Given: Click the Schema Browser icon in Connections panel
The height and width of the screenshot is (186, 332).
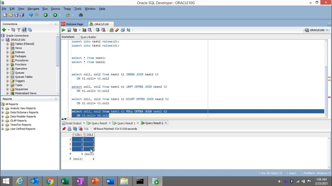Looking at the screenshot, I should tap(30, 30).
